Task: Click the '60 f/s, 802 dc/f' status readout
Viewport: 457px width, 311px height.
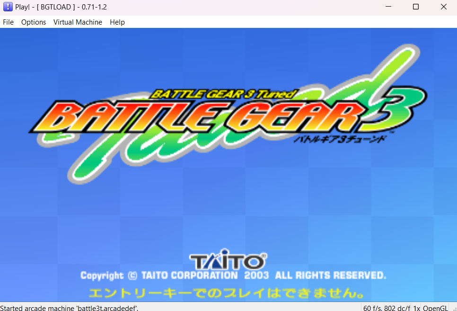Action: [x=387, y=308]
